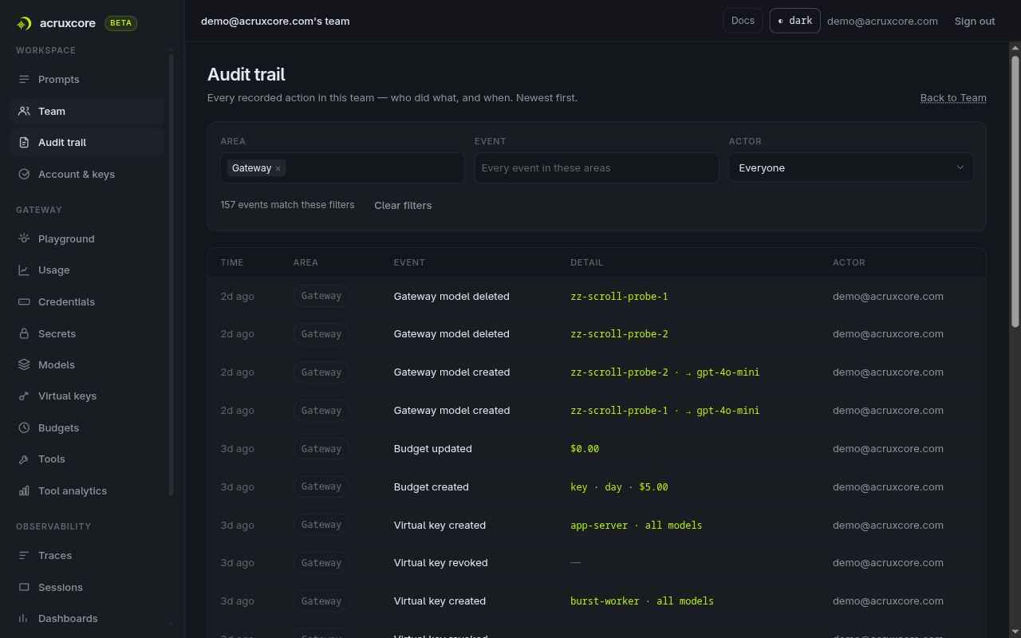Open the Budgets page
1021x638 pixels.
[x=87, y=428]
